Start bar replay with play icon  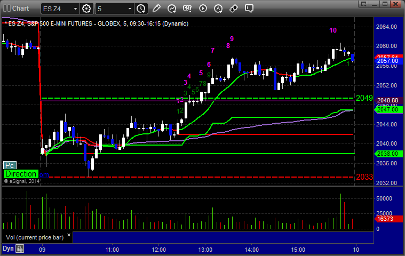point(203,9)
